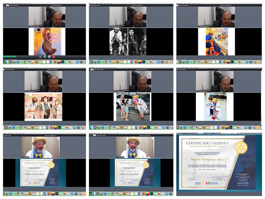Open Photoshop from the dock below the heart image
265x199 pixels.
point(63,62)
